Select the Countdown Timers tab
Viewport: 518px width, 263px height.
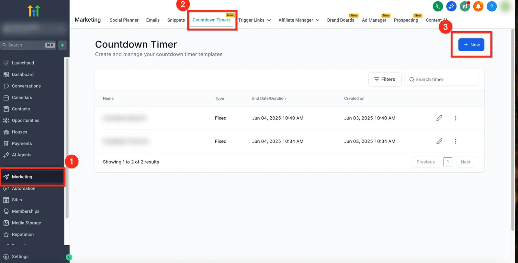click(211, 20)
